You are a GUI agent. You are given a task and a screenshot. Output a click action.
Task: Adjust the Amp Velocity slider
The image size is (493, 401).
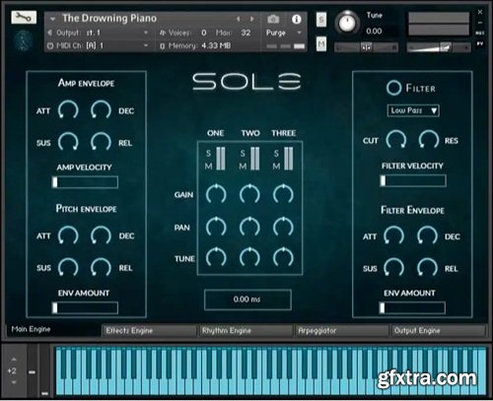[85, 182]
